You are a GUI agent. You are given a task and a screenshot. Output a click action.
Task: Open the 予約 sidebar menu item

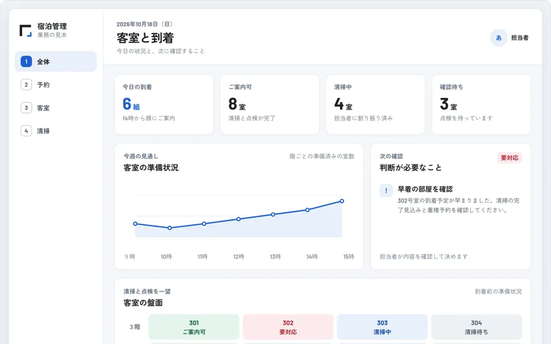56,85
